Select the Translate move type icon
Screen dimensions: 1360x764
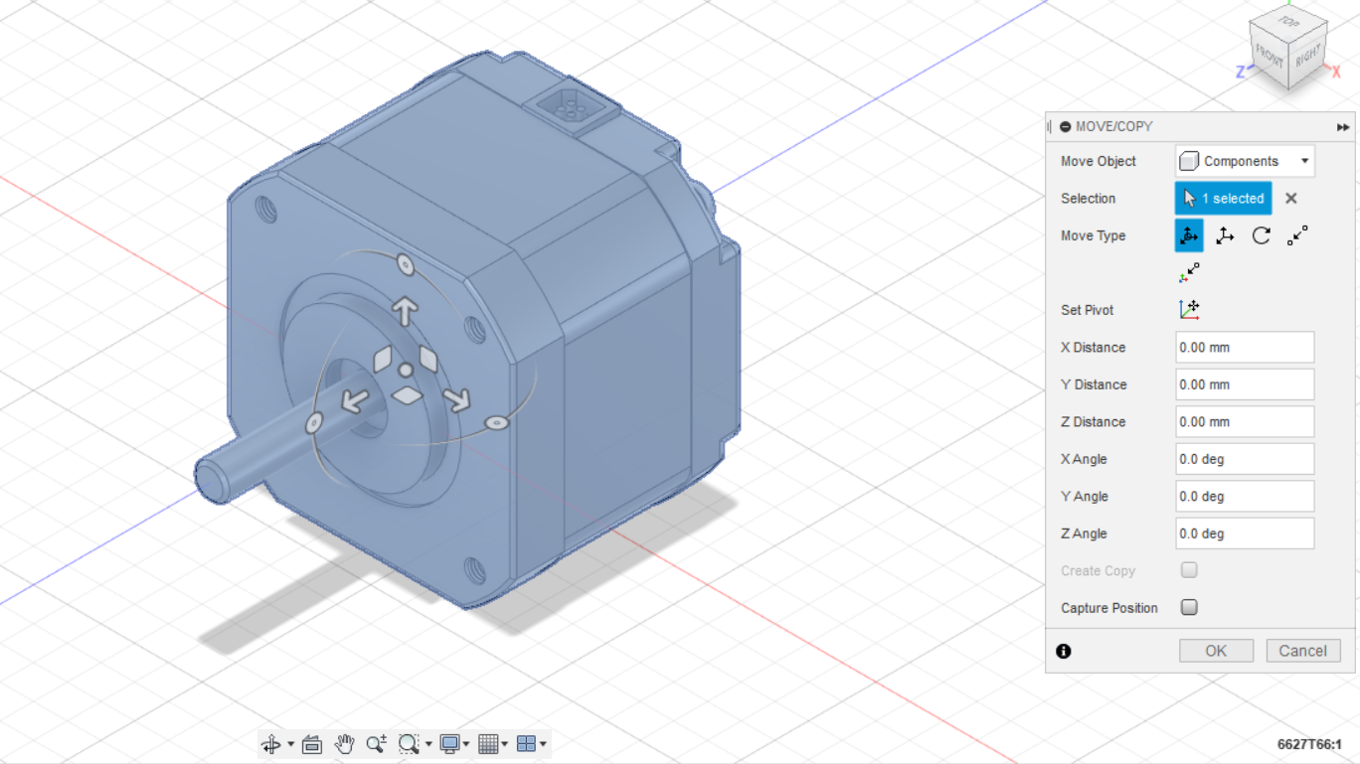tap(1225, 235)
